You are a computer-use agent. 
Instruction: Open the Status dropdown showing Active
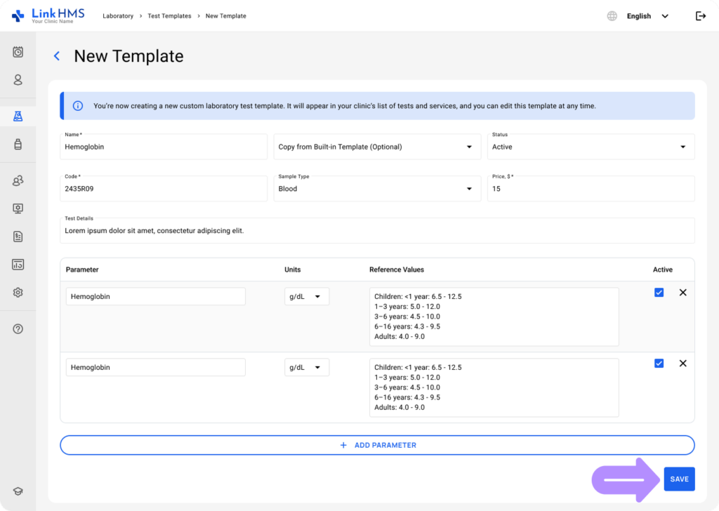coord(591,147)
